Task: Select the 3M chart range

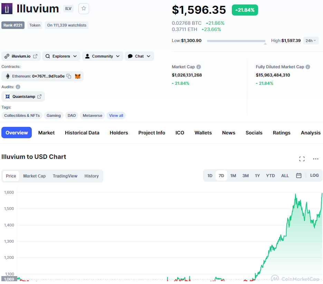Action: tap(245, 176)
